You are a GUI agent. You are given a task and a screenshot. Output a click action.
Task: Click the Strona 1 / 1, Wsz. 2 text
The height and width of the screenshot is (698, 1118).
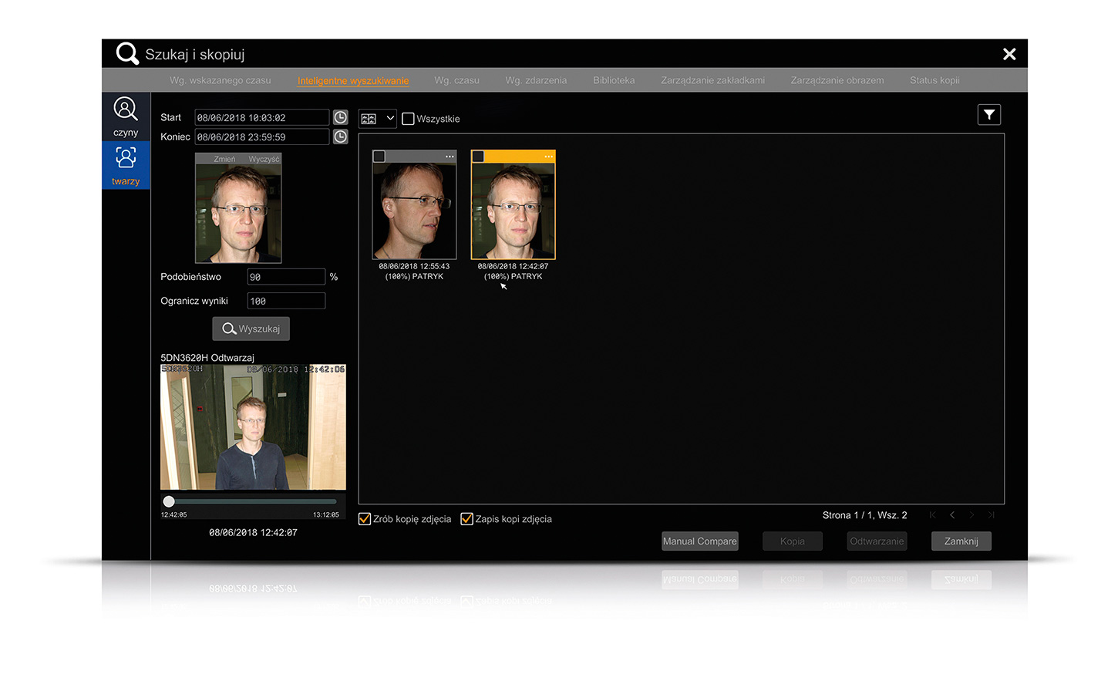click(x=864, y=515)
